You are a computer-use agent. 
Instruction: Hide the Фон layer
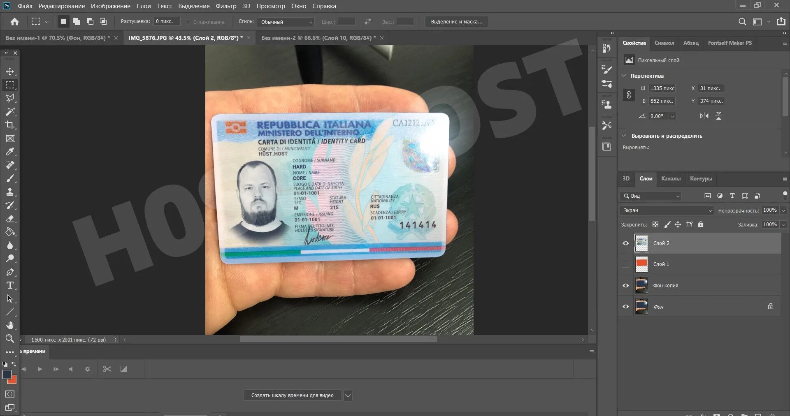coord(626,307)
